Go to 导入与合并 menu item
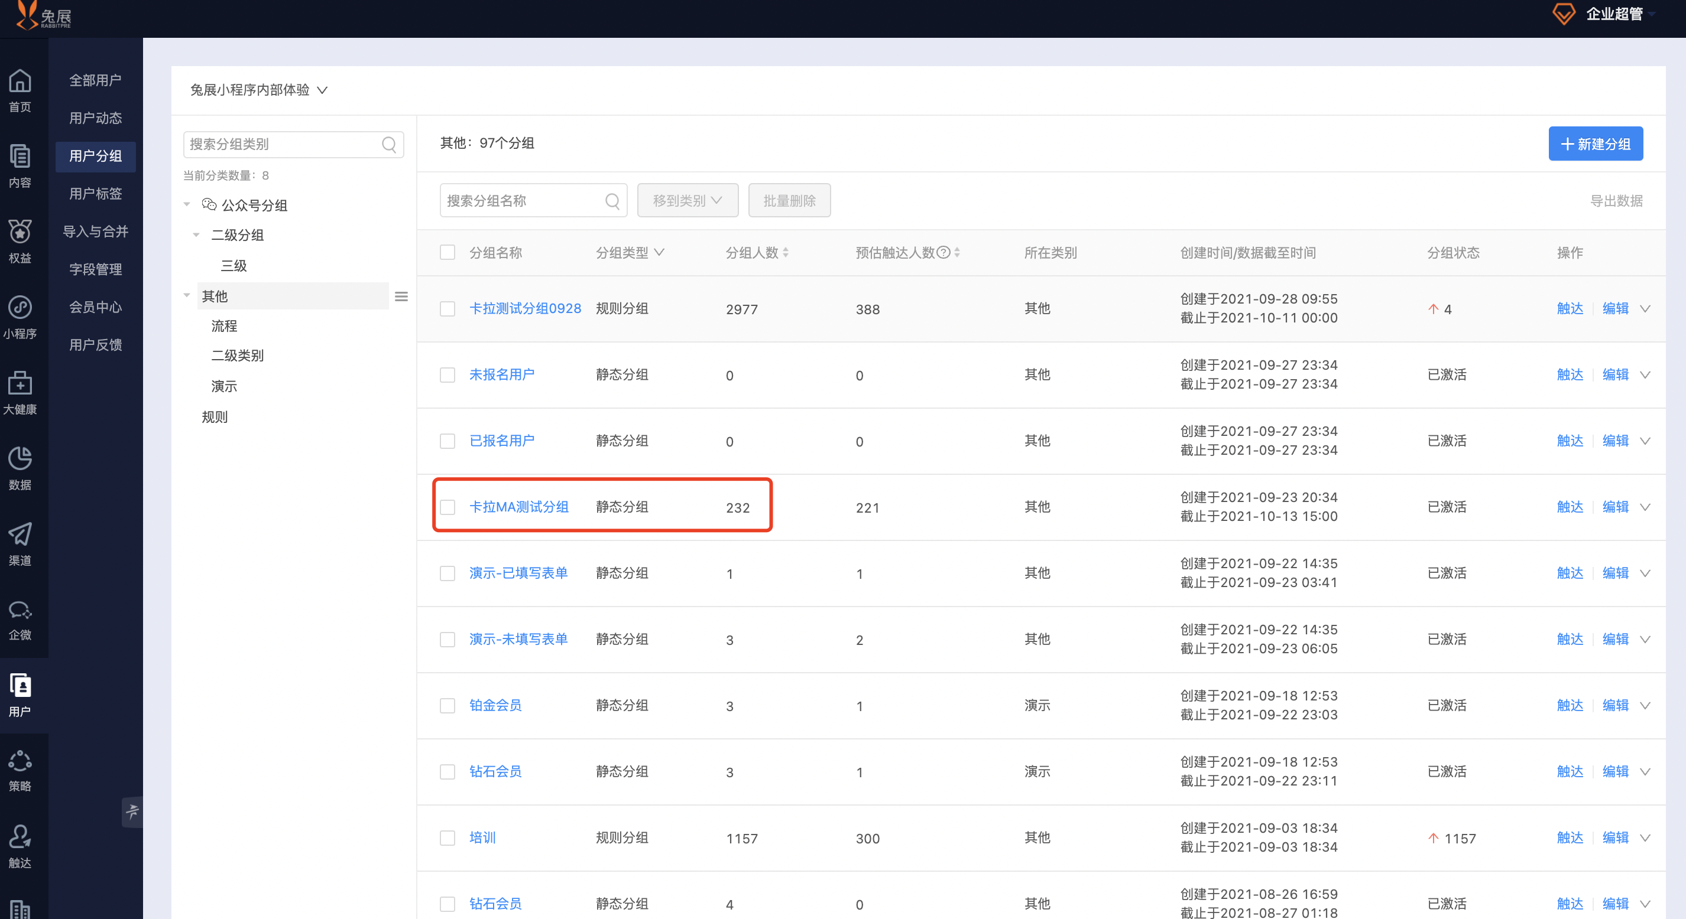Viewport: 1686px width, 919px height. 96,232
